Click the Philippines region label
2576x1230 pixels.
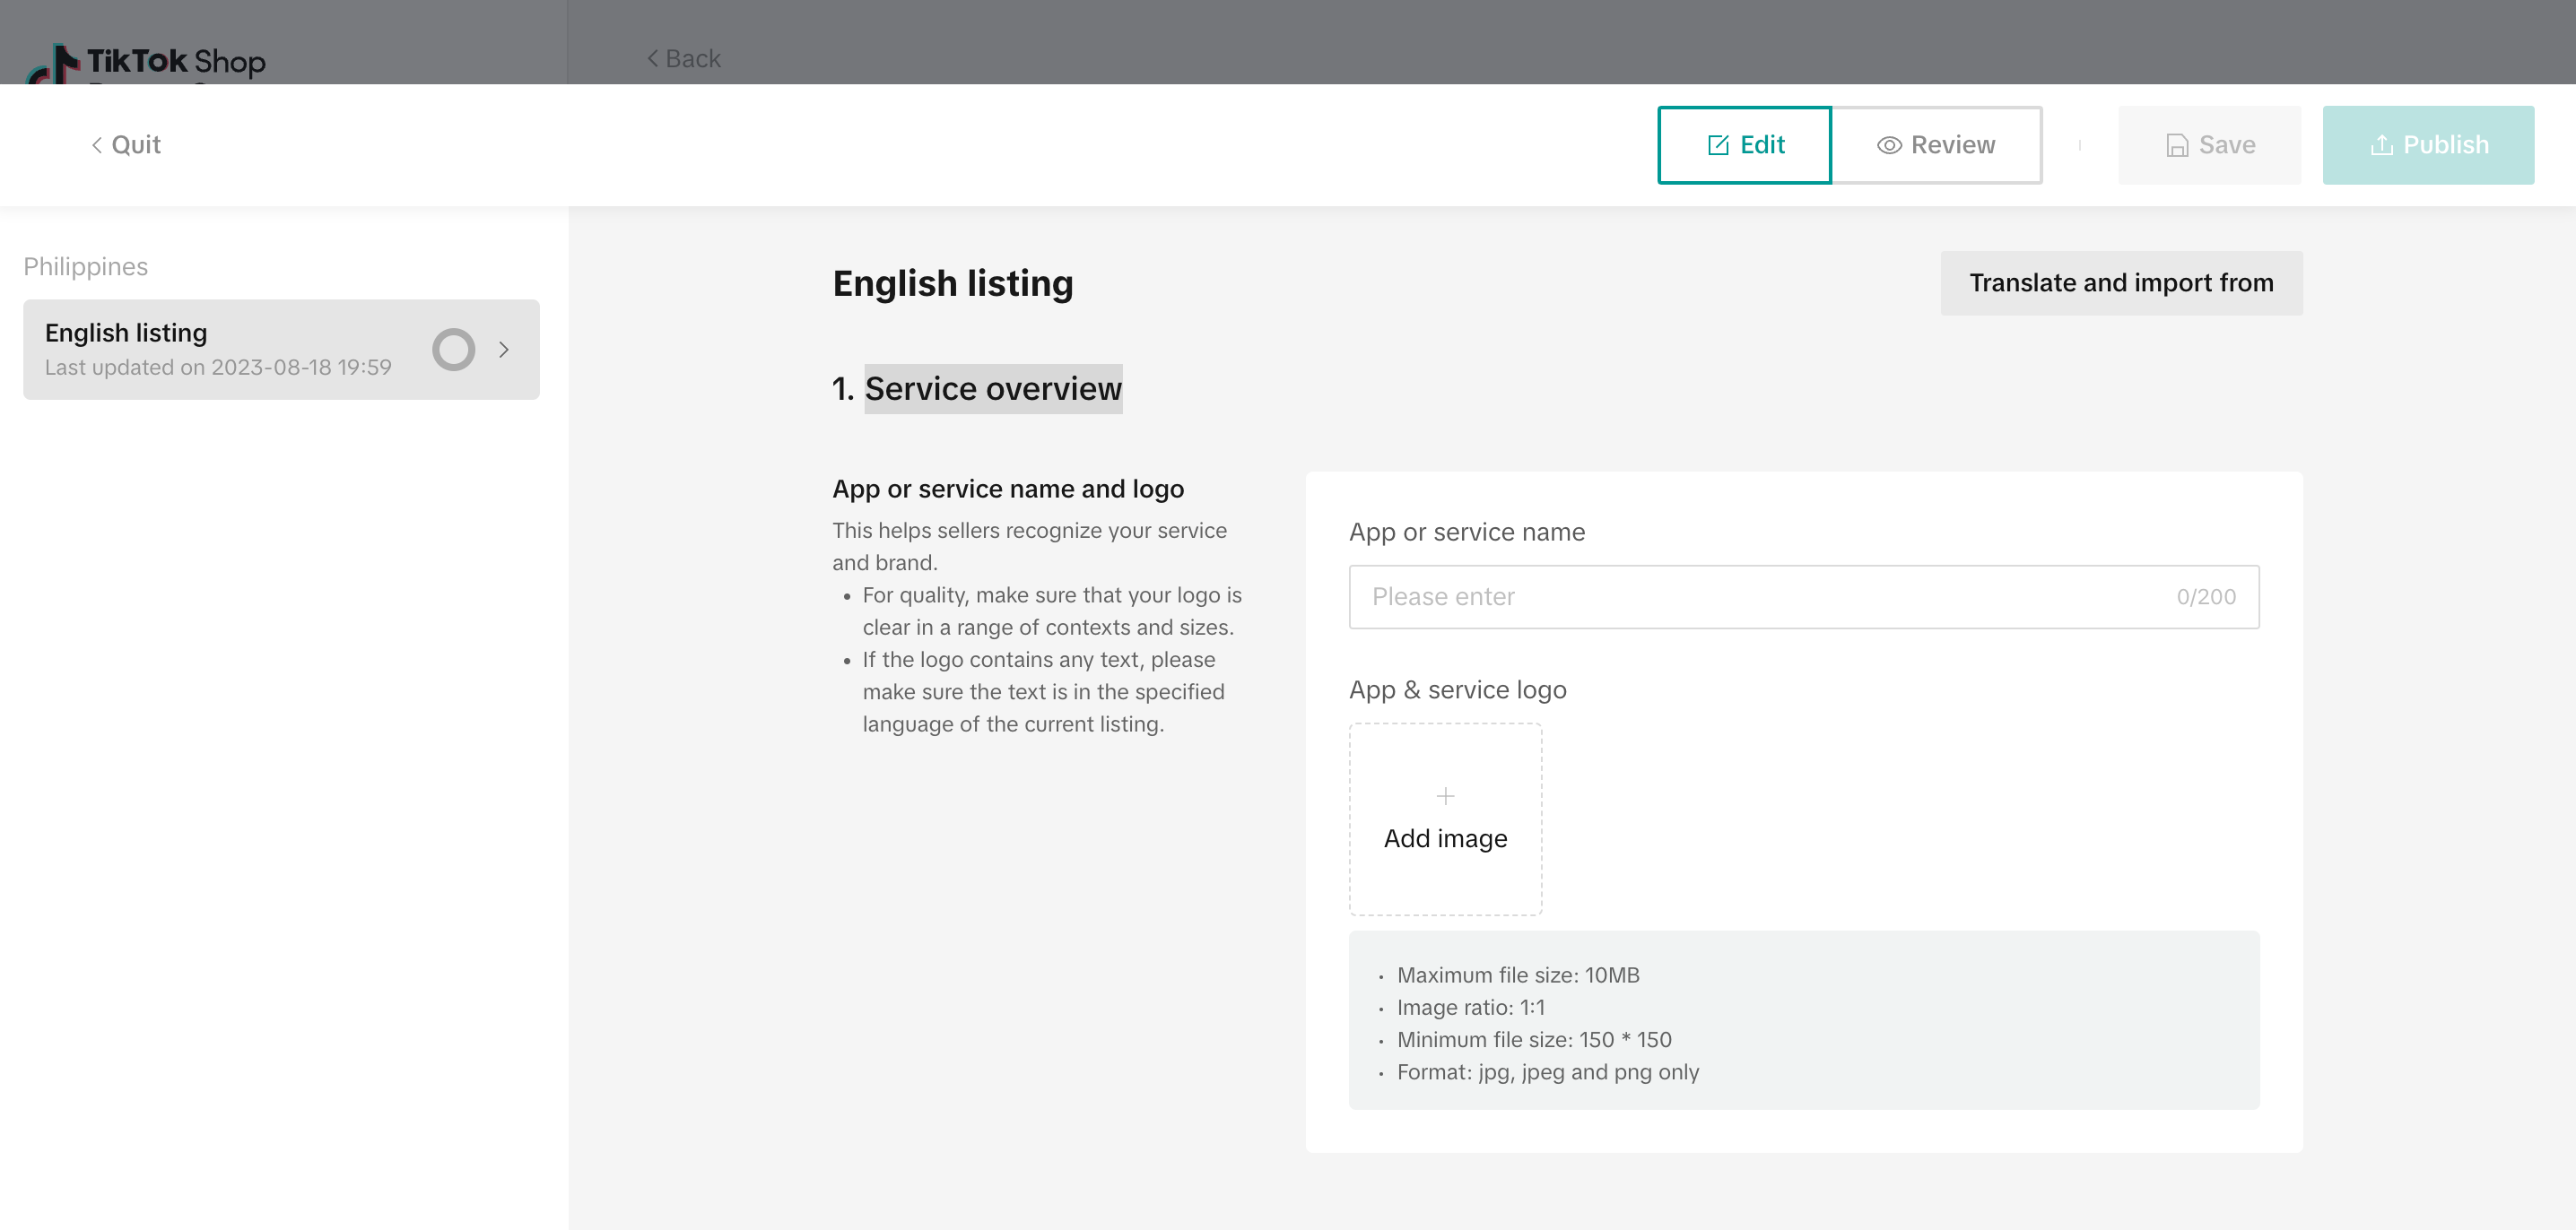86,267
